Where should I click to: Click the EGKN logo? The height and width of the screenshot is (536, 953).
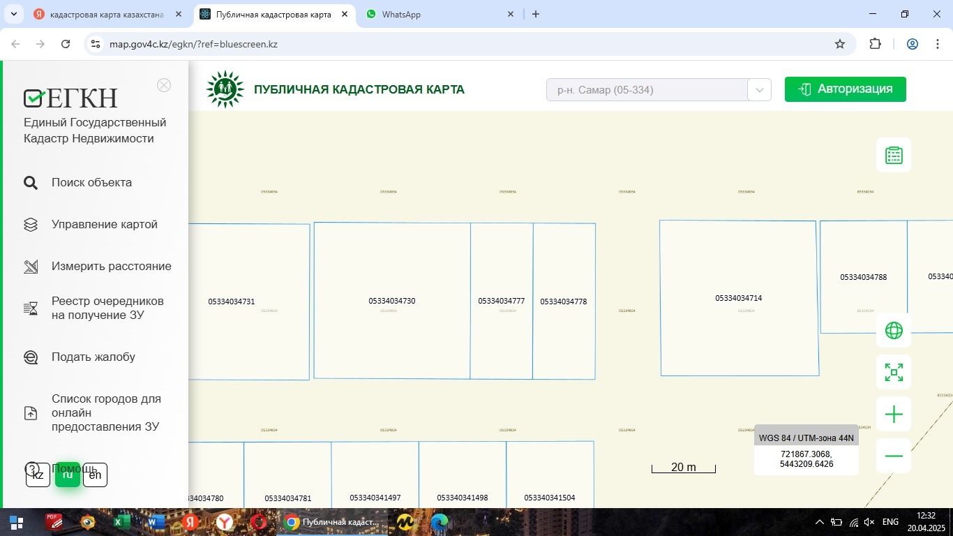point(70,98)
